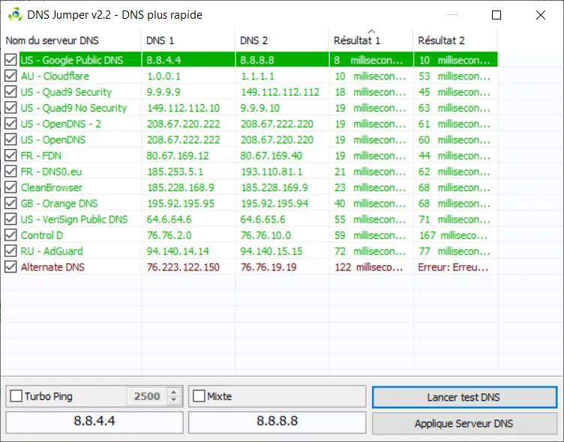Click the 8.8.4.4 primary DNS field

(x=94, y=421)
